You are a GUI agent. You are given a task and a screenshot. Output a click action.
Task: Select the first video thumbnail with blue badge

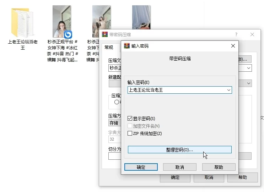62,21
